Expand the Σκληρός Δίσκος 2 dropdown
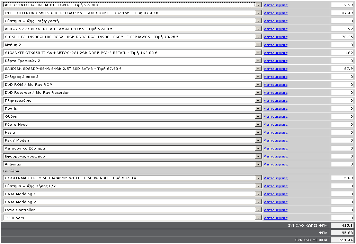356x244 pixels. [x=132, y=76]
